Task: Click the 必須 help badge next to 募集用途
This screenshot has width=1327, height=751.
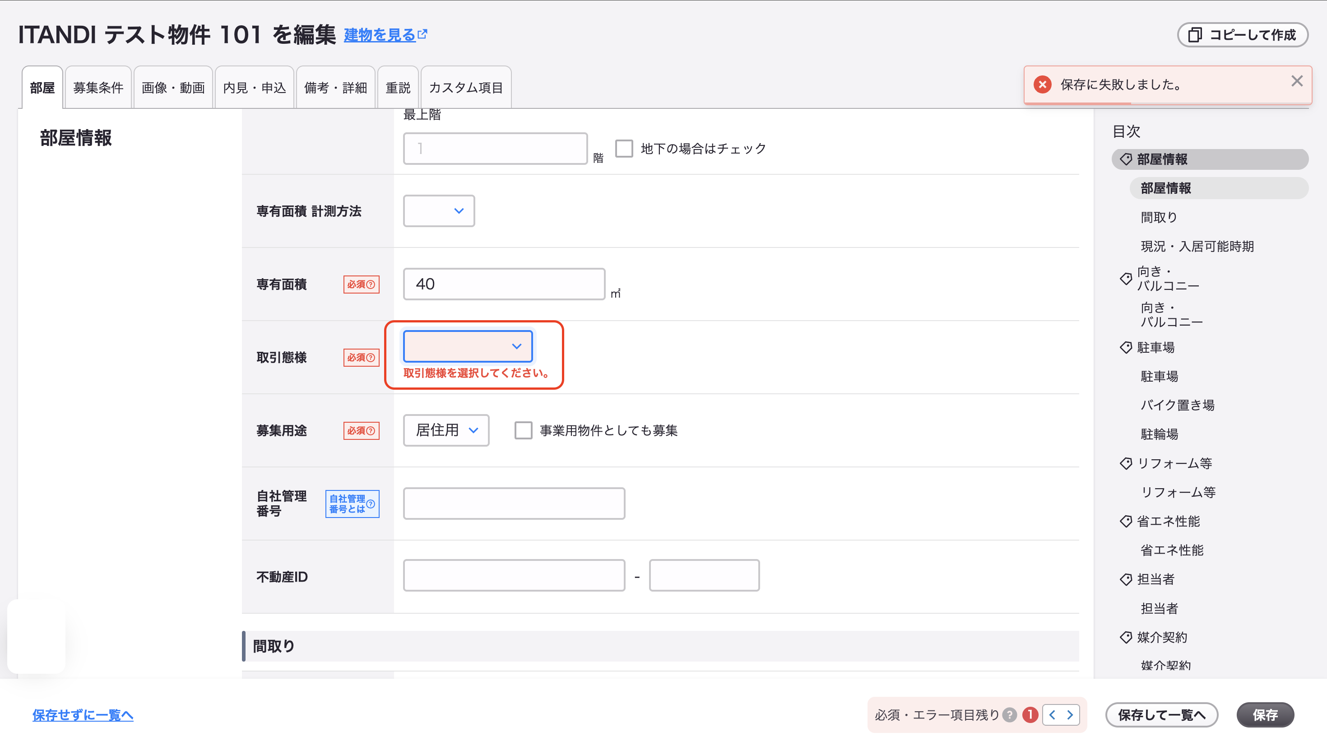Action: [362, 431]
